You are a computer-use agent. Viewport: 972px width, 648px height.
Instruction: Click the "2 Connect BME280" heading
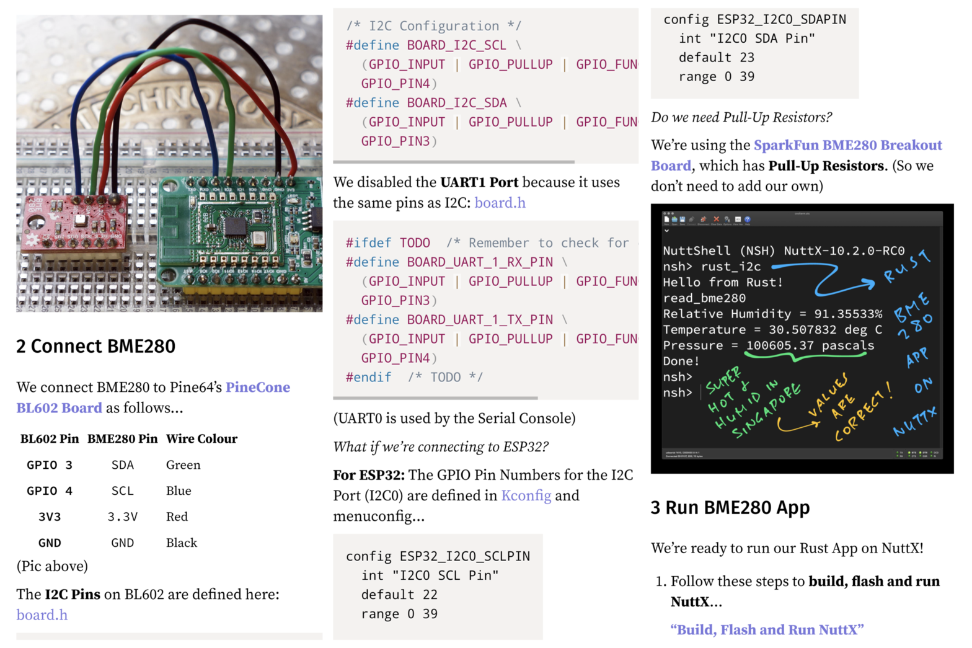(x=96, y=346)
